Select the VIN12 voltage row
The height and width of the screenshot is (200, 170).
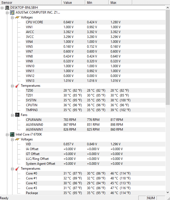click(95, 76)
